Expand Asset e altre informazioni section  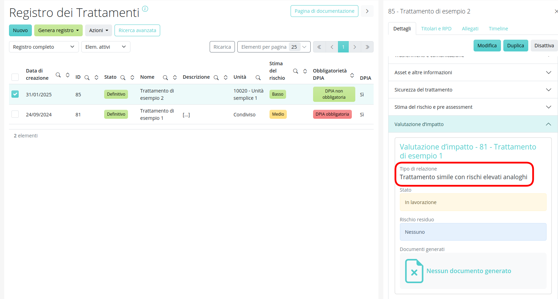(473, 73)
